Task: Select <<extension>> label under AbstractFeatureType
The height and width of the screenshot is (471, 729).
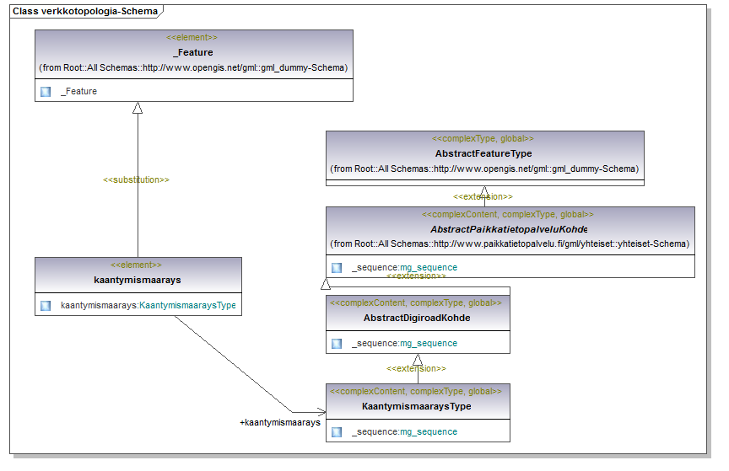Action: point(483,196)
